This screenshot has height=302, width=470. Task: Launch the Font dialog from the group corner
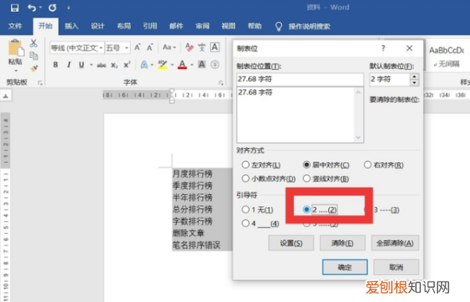pos(221,83)
